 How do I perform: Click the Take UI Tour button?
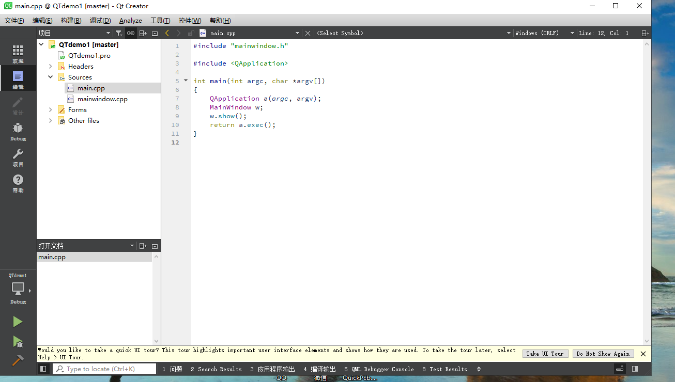click(x=545, y=354)
